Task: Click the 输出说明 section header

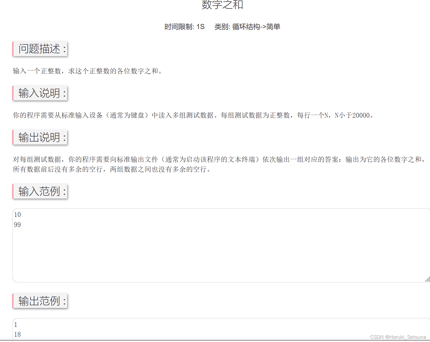Action: [x=39, y=137]
